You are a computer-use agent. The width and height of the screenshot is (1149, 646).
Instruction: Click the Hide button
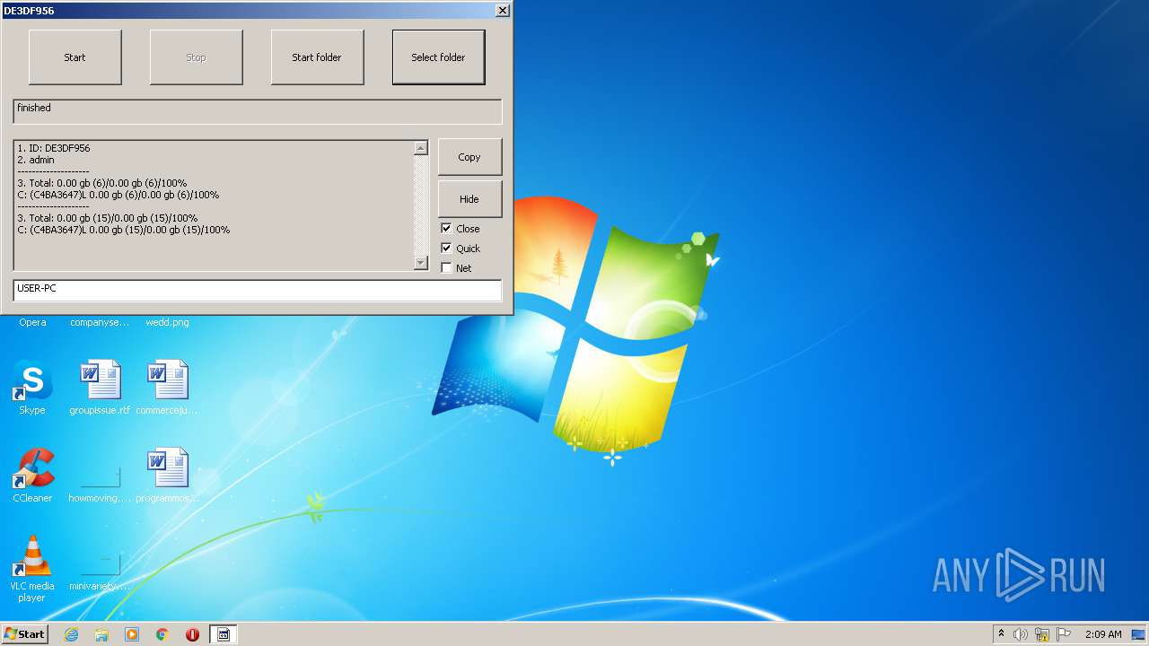469,199
